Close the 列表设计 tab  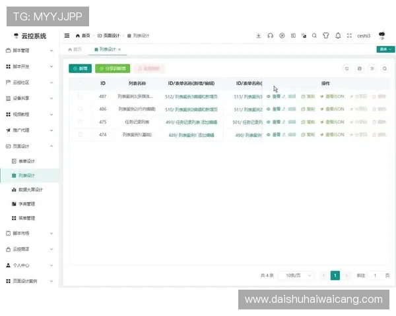[x=119, y=49]
